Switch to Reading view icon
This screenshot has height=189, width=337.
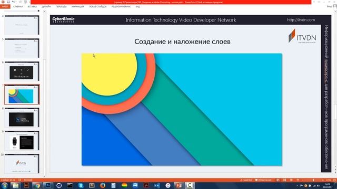click(x=291, y=180)
